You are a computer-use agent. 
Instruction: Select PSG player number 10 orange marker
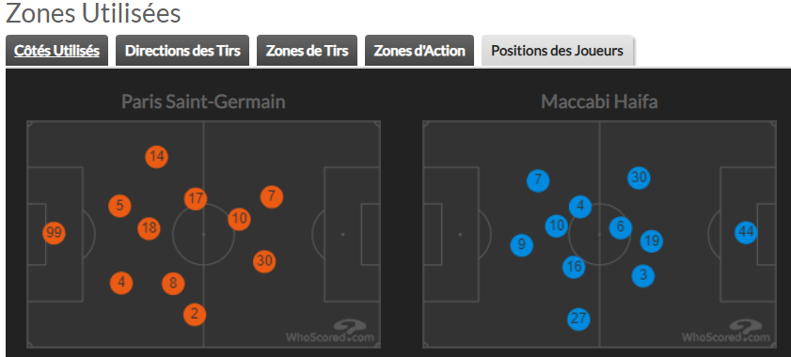tap(240, 219)
